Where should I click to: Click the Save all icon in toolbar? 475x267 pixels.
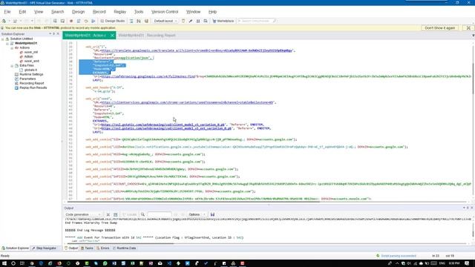62,22
